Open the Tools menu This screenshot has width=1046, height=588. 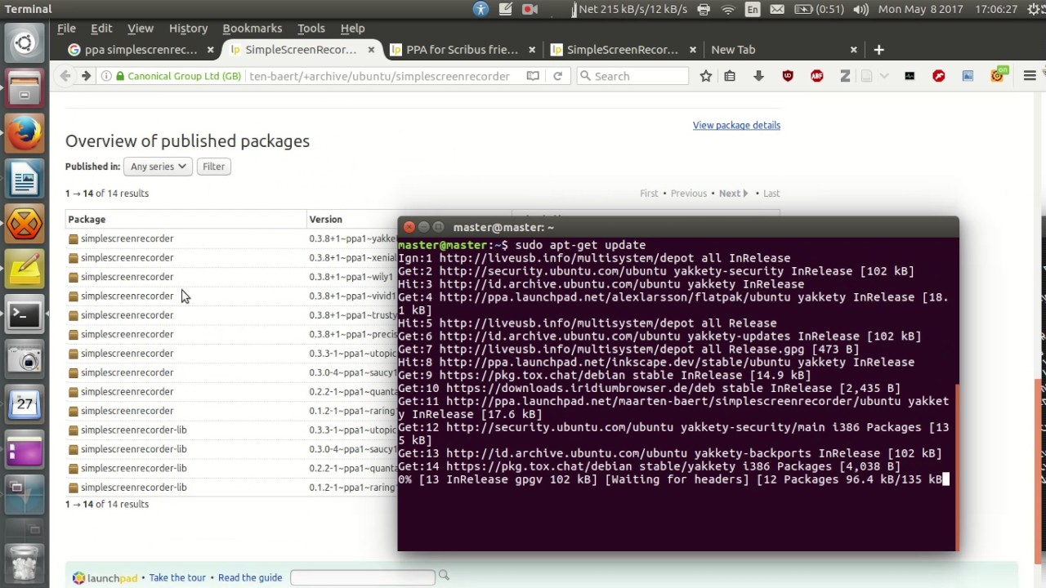pyautogui.click(x=311, y=28)
